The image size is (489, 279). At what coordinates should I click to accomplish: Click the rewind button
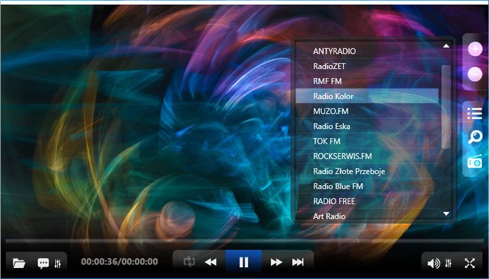tap(211, 262)
